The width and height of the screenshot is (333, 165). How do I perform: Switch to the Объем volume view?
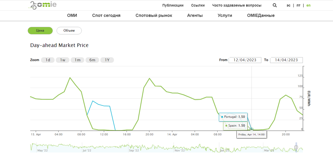click(x=69, y=31)
